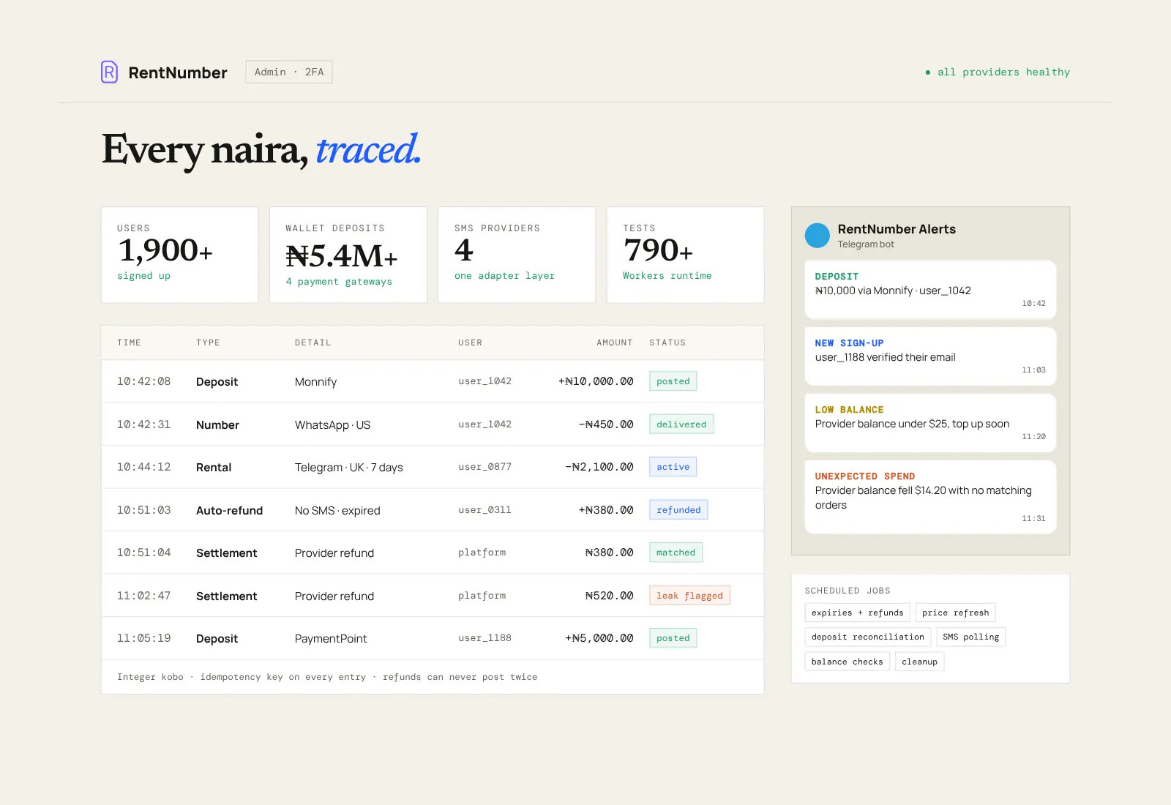Click the 'refunded' status badge
1171x805 pixels.
678,510
